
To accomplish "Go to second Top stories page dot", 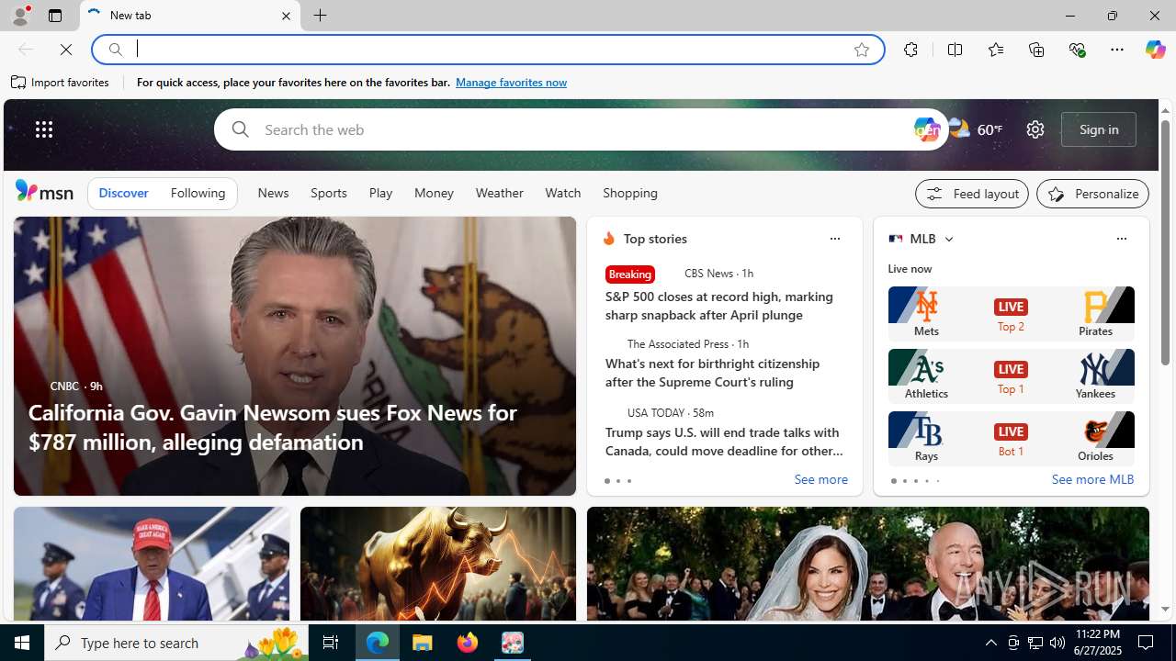I will (x=618, y=481).
